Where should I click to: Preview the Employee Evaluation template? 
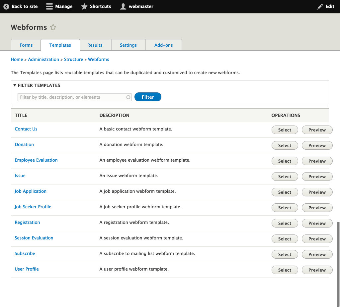[x=317, y=161]
